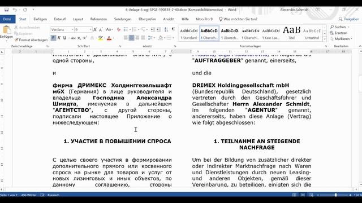Image resolution: width=362 pixels, height=203 pixels.
Task: Increase paragraph indent
Action: (x=158, y=29)
